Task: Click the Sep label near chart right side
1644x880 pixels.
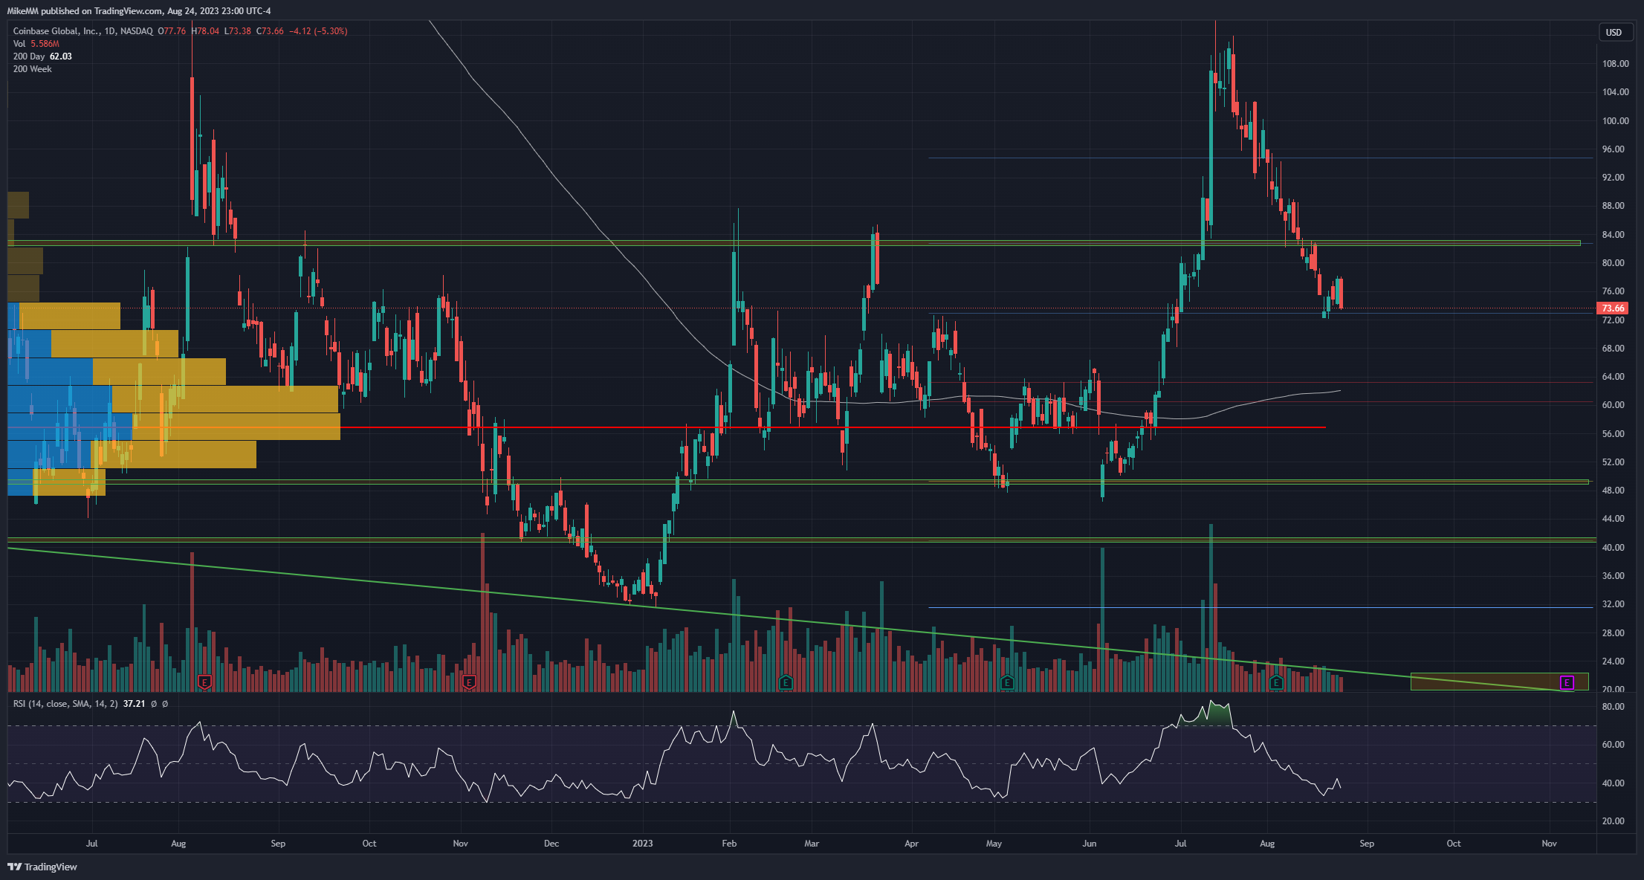Action: 1366,844
